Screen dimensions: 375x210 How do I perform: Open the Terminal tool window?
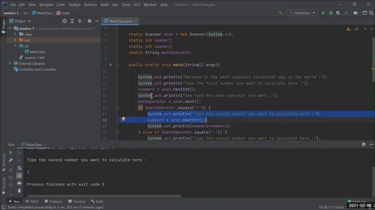tap(77, 201)
